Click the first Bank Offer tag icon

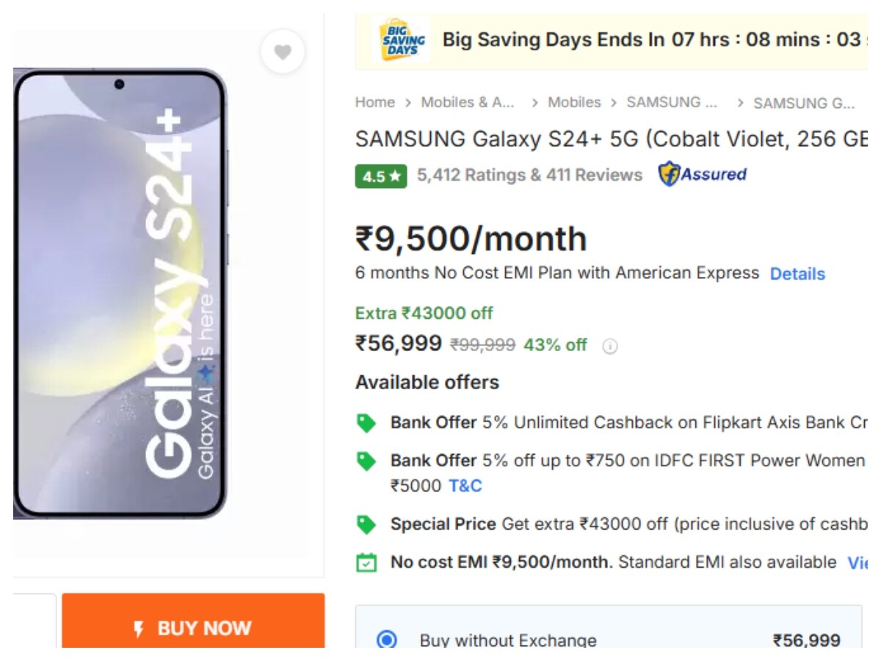pos(366,423)
